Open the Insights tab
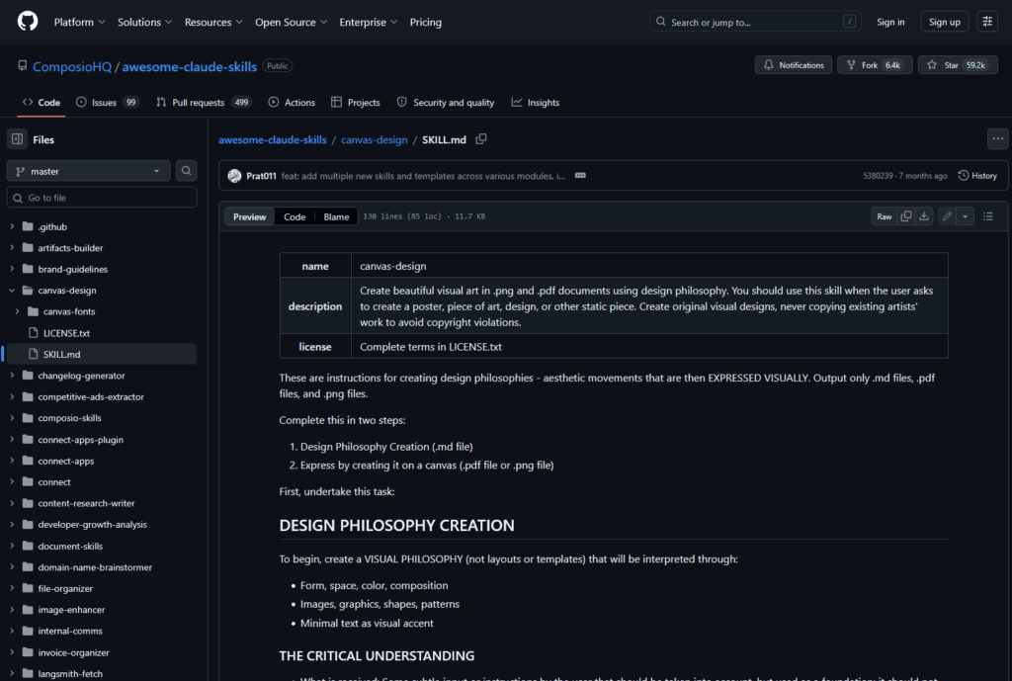 (x=536, y=102)
